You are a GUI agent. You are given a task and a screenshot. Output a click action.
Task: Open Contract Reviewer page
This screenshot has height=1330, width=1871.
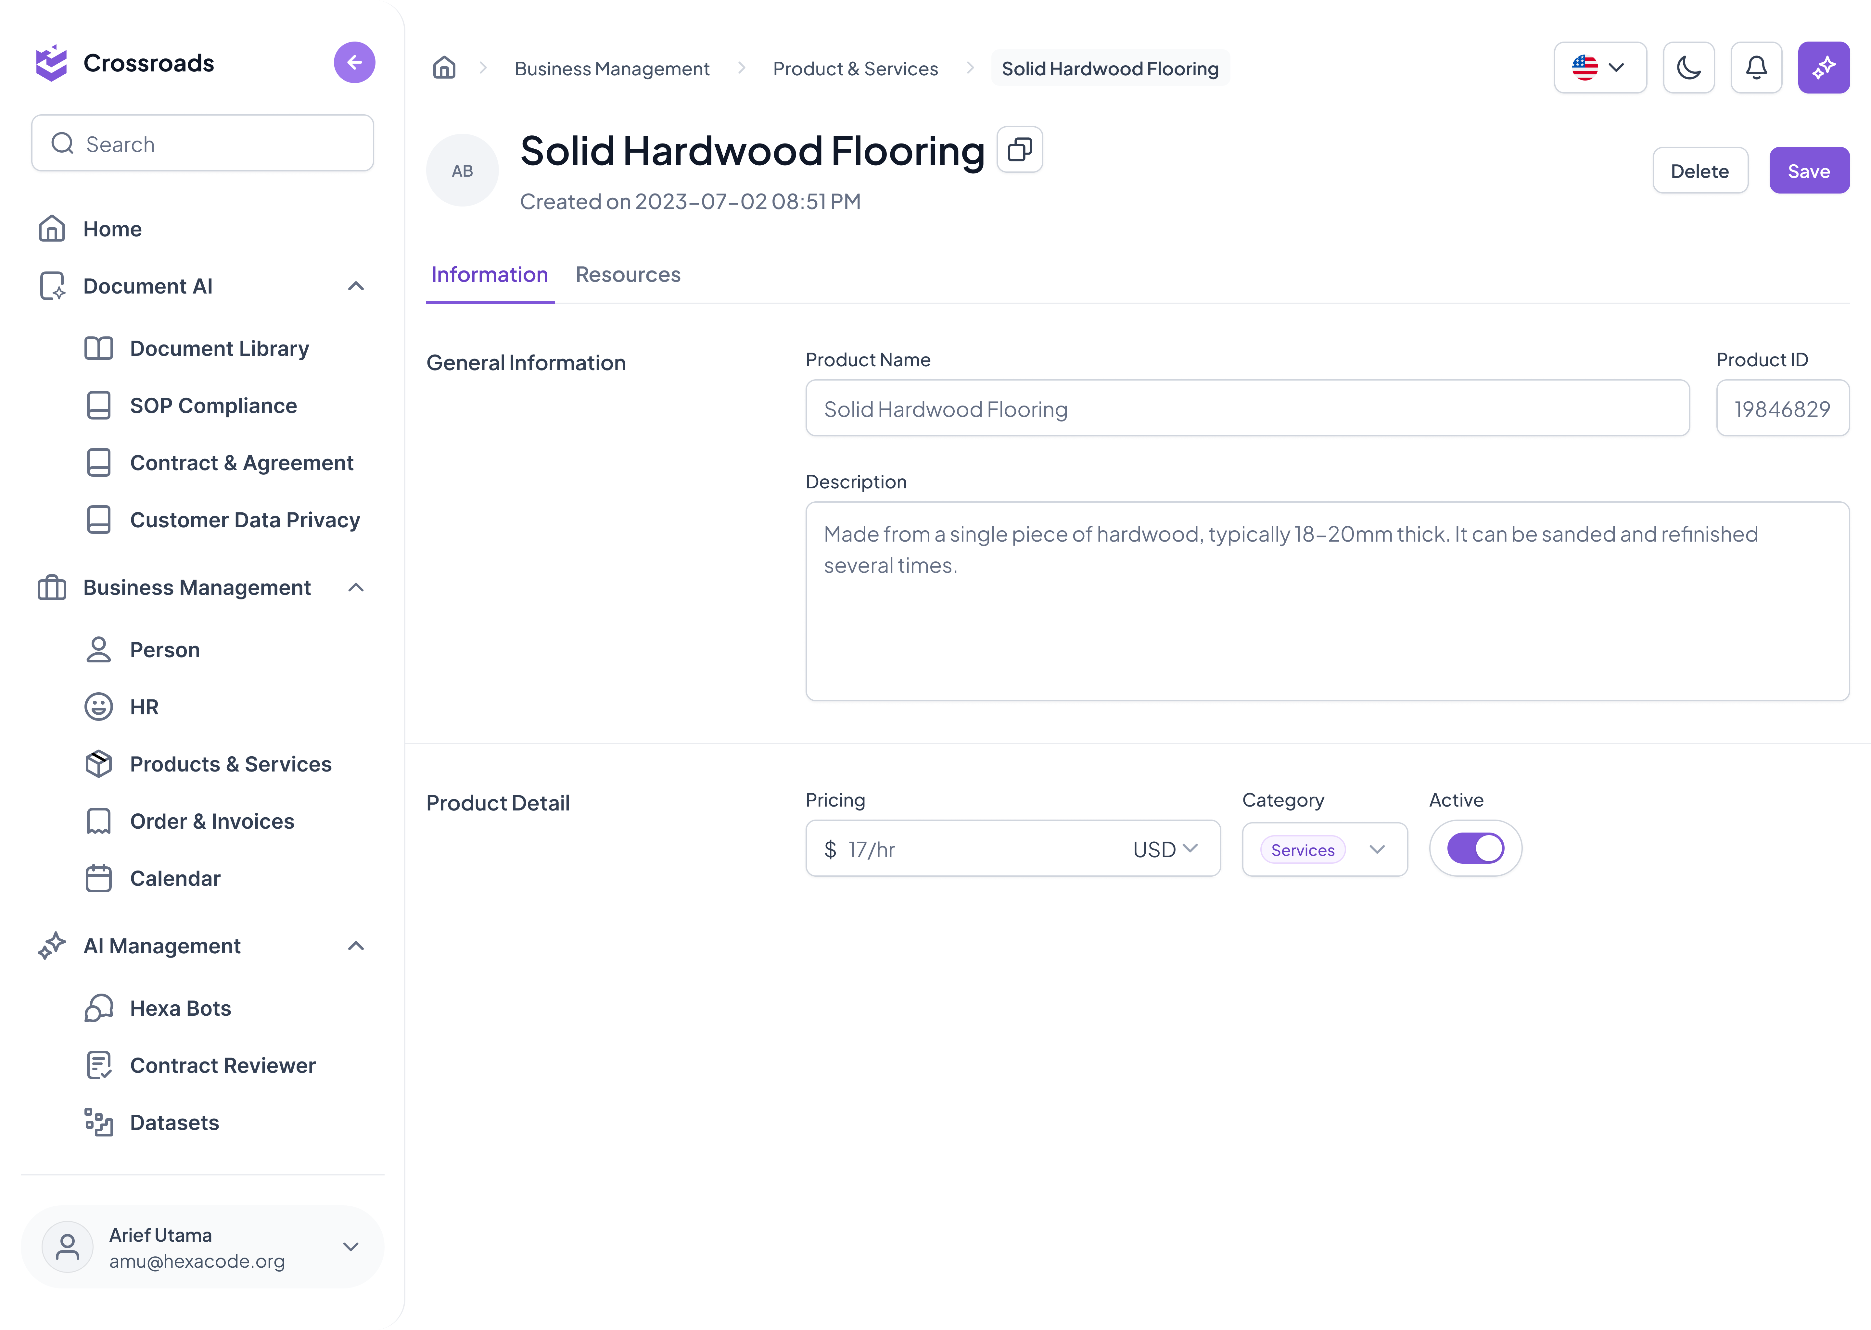(223, 1065)
